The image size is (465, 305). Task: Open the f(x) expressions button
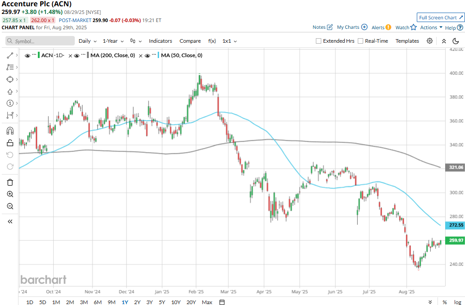click(x=212, y=41)
